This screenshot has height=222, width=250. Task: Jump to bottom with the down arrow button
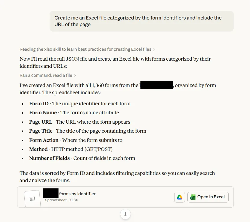tap(125, 214)
